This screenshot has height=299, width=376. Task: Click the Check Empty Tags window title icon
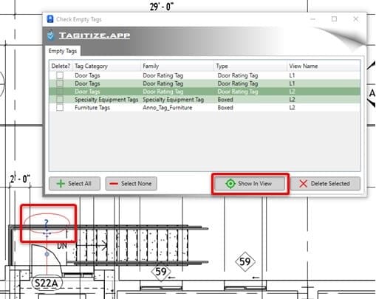click(50, 19)
